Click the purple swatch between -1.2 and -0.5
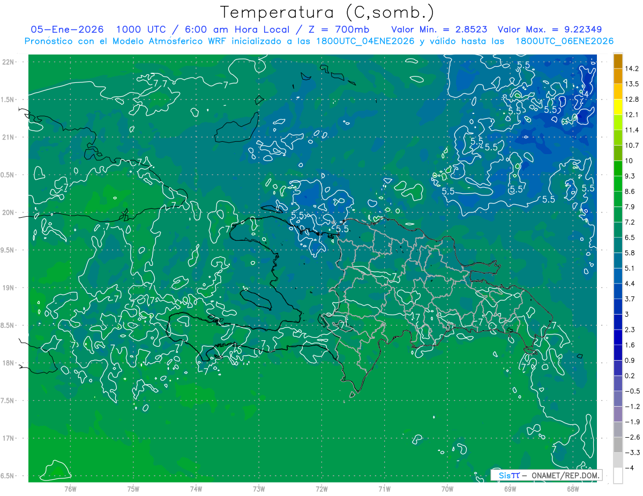643x496 pixels. click(x=618, y=399)
